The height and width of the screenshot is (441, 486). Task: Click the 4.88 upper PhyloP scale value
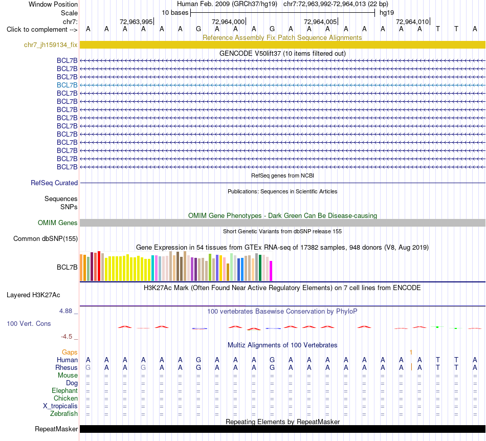[x=65, y=311]
